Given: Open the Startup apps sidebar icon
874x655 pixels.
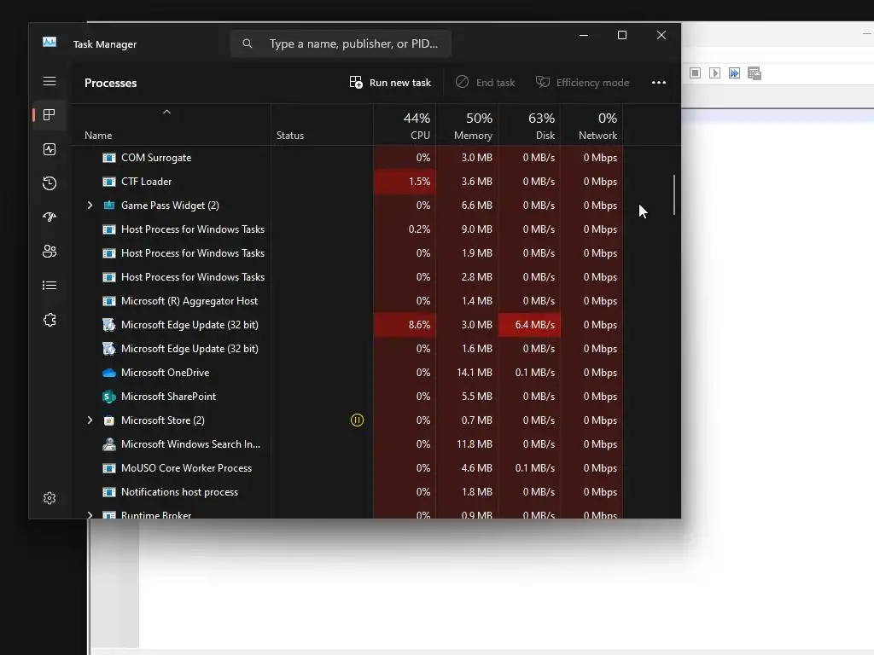Looking at the screenshot, I should pyautogui.click(x=50, y=217).
